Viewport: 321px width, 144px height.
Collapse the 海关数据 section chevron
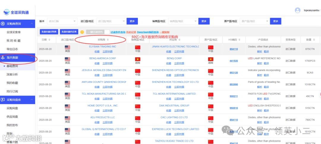pyautogui.click(x=32, y=57)
